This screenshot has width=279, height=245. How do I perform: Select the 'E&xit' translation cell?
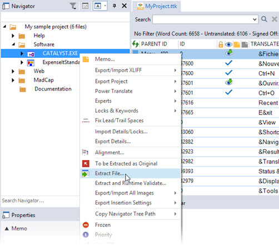pos(265,113)
